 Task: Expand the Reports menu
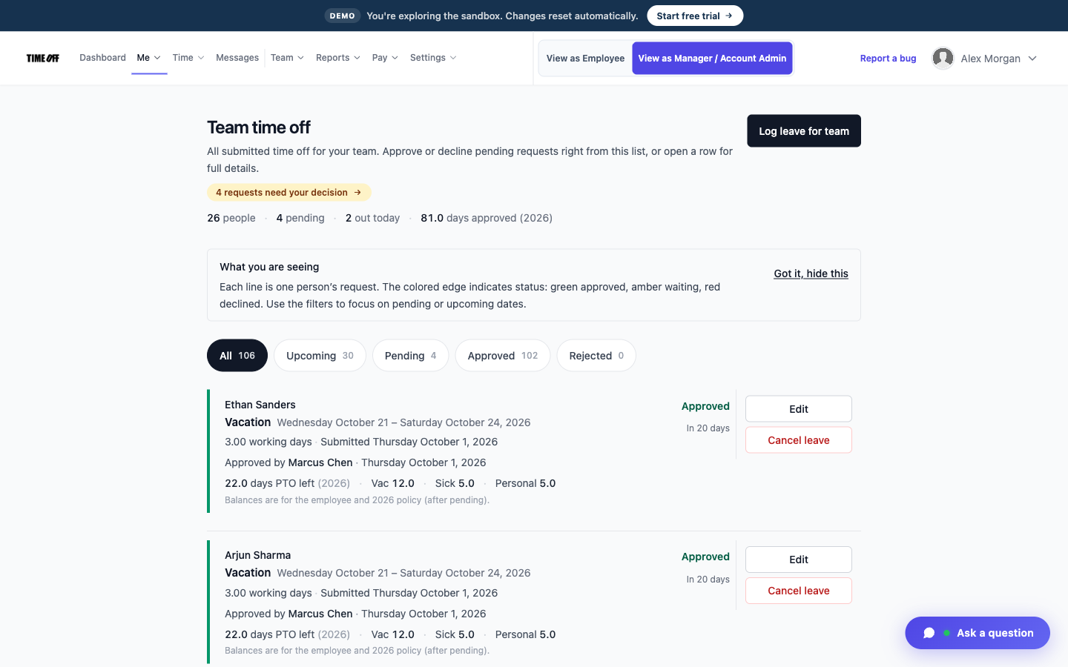pos(338,58)
